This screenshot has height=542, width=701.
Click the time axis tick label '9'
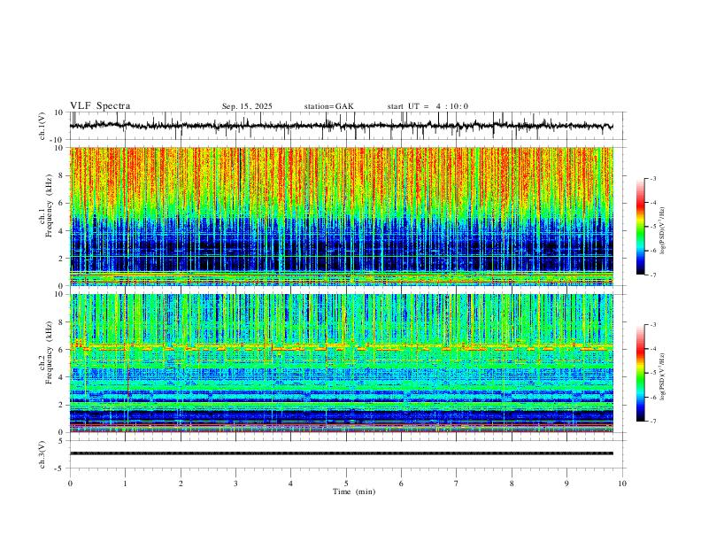click(x=566, y=484)
